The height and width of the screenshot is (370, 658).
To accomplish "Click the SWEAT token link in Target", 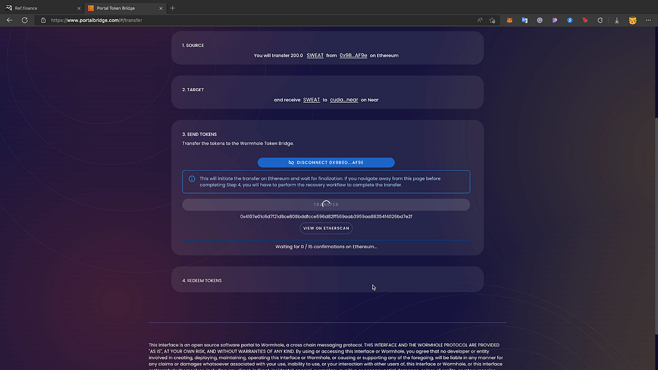I will click(312, 100).
